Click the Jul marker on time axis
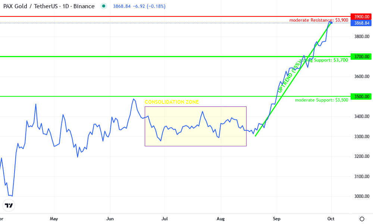The width and height of the screenshot is (373, 224). click(164, 219)
